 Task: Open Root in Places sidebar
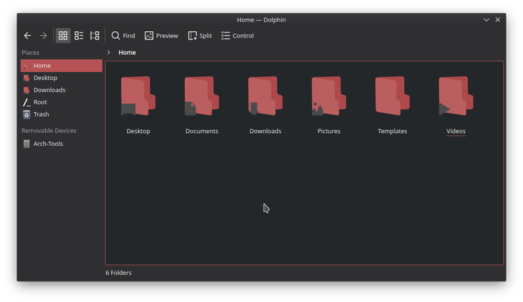click(61, 102)
